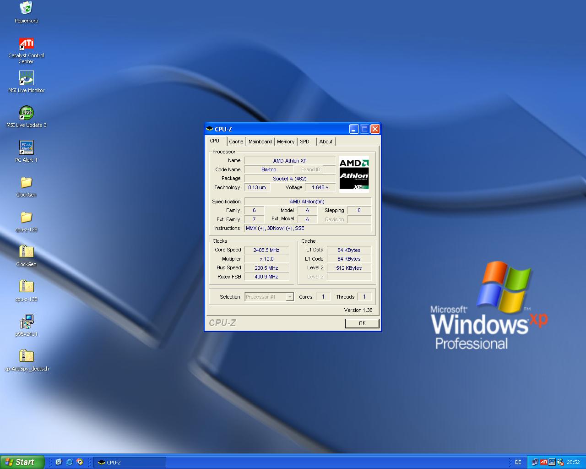Launch Internet Explorer from quick launch

click(x=69, y=462)
